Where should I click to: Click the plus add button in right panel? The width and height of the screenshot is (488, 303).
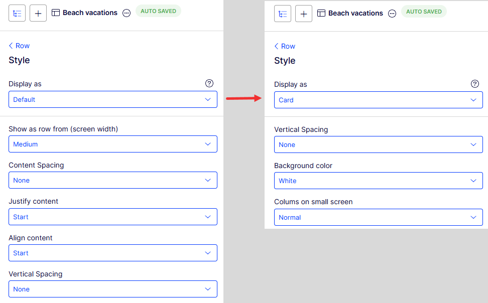coord(303,14)
